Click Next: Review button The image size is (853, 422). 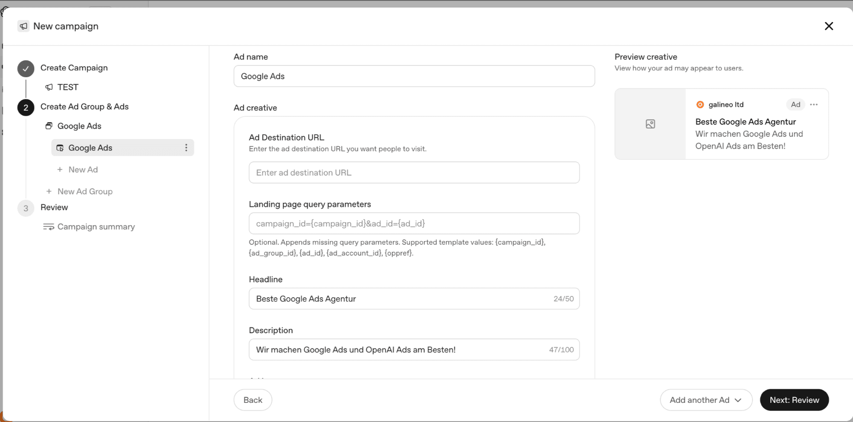(x=794, y=400)
